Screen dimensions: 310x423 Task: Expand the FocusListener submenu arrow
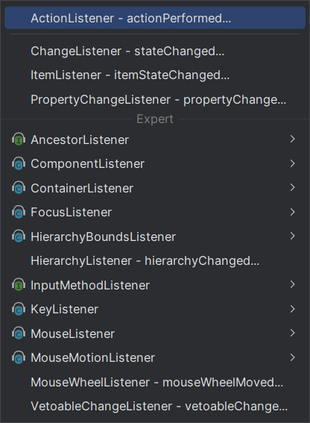292,212
